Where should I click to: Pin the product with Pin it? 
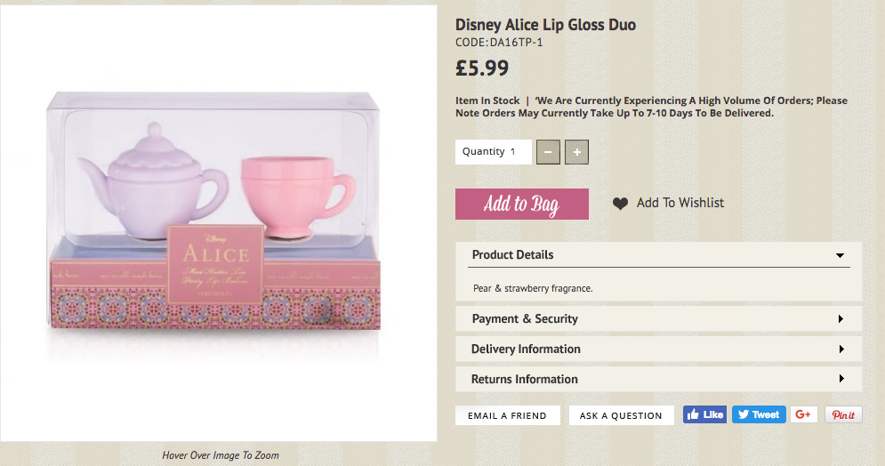[843, 414]
